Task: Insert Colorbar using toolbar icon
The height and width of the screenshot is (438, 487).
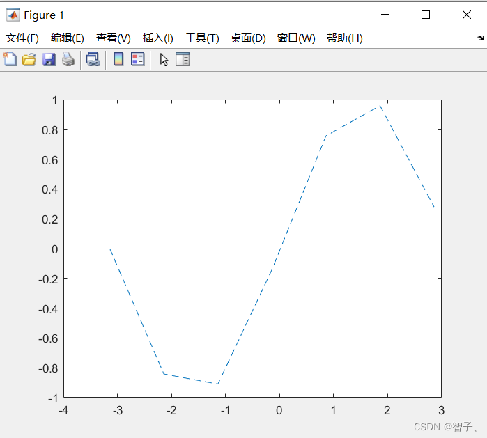Action: [118, 59]
